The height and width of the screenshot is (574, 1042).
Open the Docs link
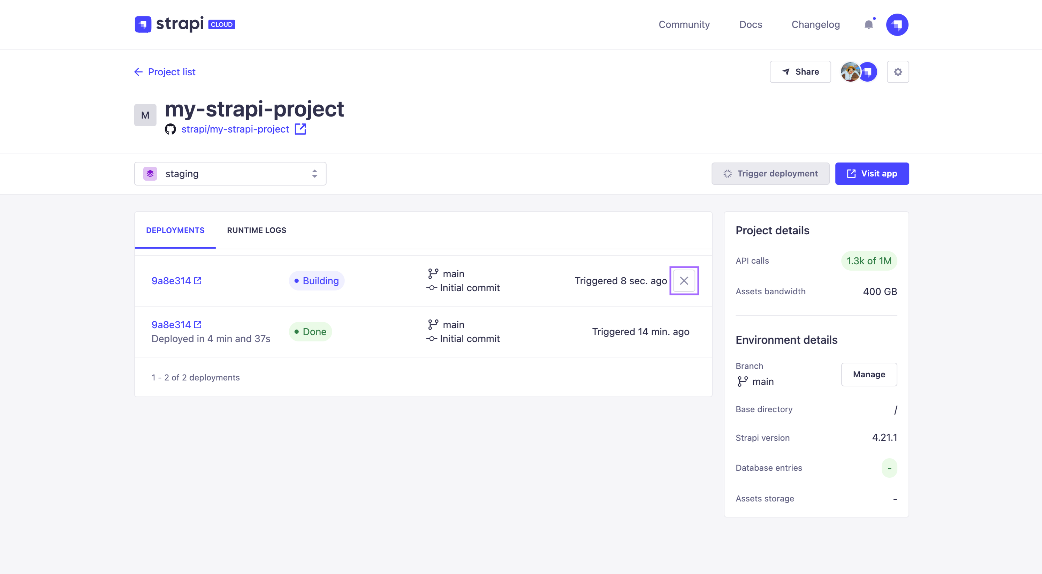(x=750, y=25)
